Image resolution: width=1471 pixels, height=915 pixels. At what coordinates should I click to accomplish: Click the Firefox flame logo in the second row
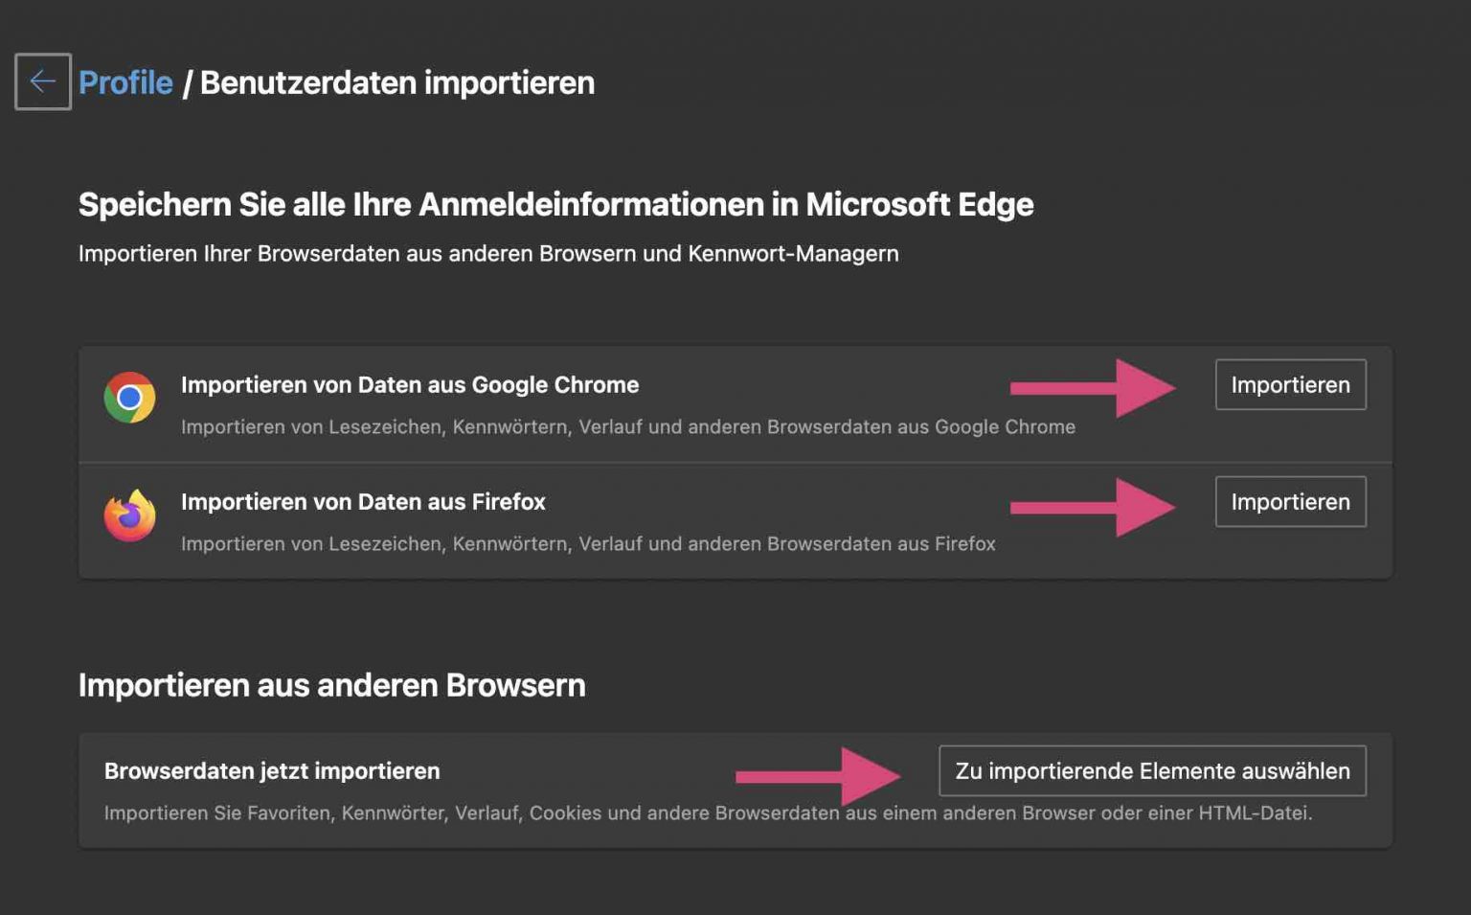[132, 515]
